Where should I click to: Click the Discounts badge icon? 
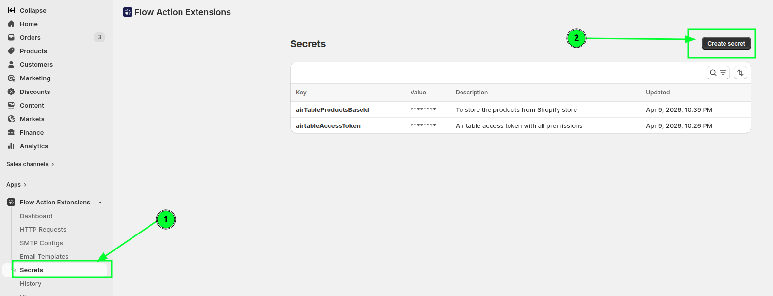(11, 92)
